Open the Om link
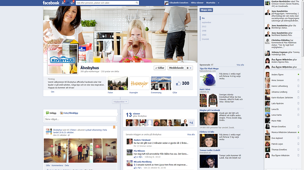The height and width of the screenshot is (170, 304). (53, 92)
